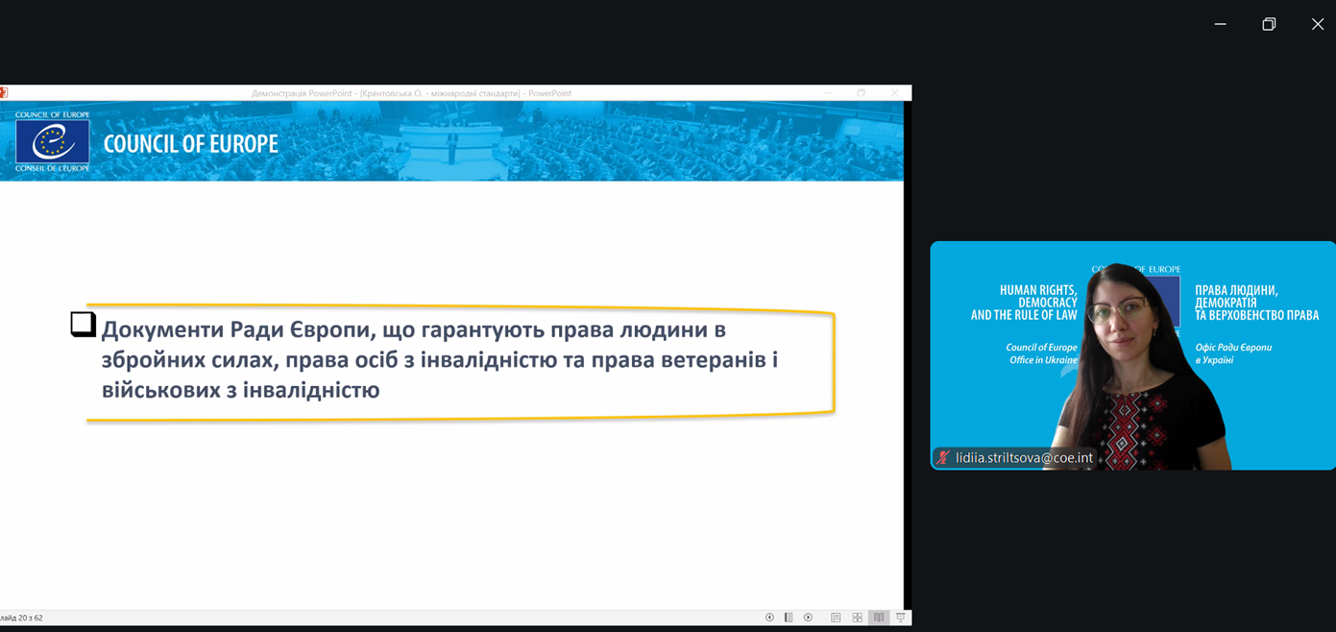
Task: Close the meeting window
Action: (1318, 24)
